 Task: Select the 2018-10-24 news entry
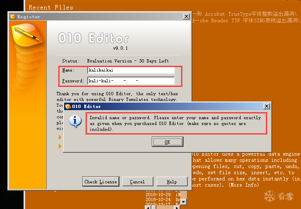(x=163, y=199)
